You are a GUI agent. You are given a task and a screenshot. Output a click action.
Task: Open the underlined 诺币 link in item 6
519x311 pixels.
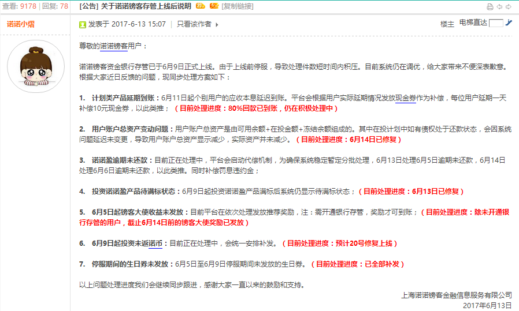155,243
